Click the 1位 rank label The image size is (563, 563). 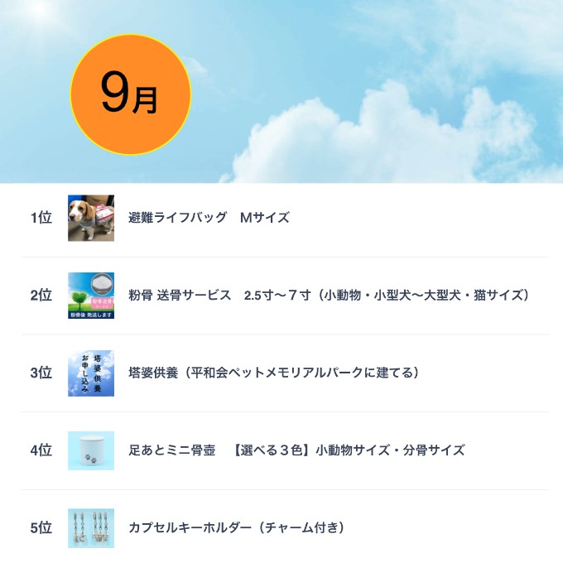(41, 218)
